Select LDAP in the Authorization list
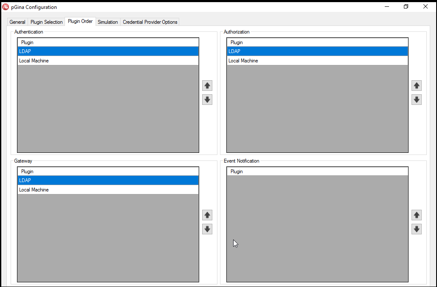Screen dimensions: 437x287 (x=317, y=51)
